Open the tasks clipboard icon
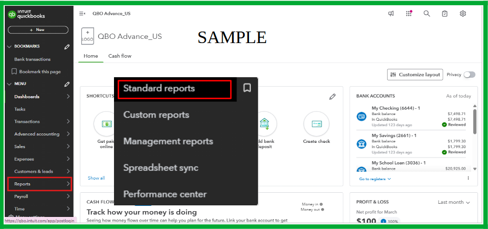The image size is (488, 229). tap(445, 14)
